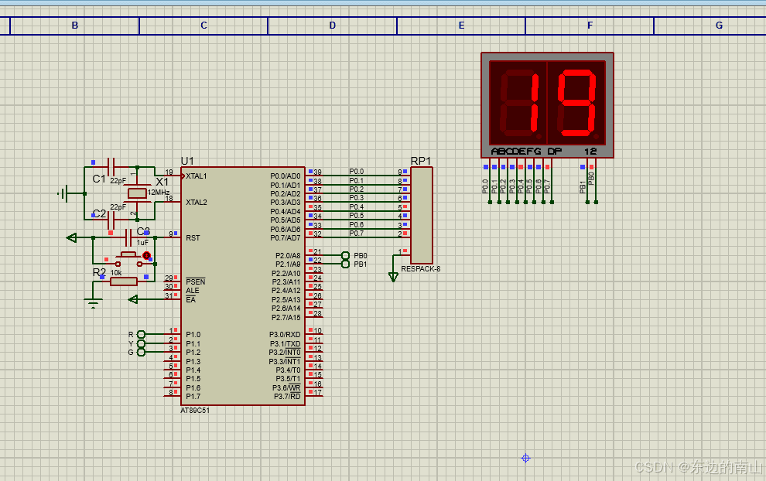
Task: Click the reset push button switch
Action: coord(129,259)
